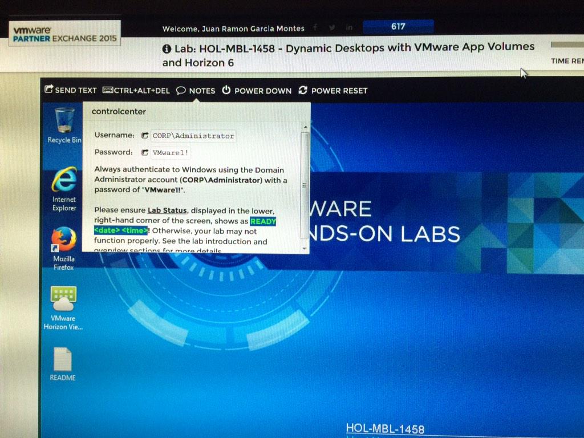Image resolution: width=584 pixels, height=438 pixels.
Task: Click the lab info icon before the title
Action: tap(167, 49)
